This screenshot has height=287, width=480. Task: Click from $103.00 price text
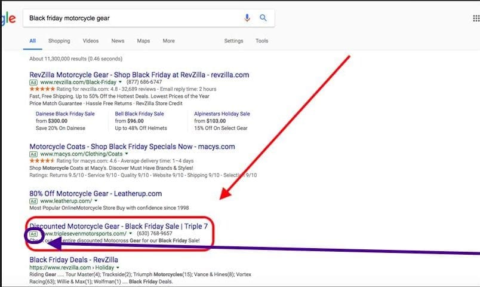point(210,121)
